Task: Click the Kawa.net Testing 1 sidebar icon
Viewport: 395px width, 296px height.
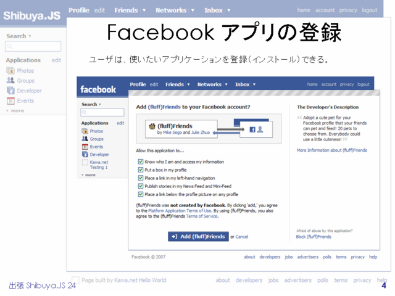Action: [x=85, y=163]
